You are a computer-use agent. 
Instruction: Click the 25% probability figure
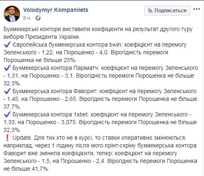70,60
